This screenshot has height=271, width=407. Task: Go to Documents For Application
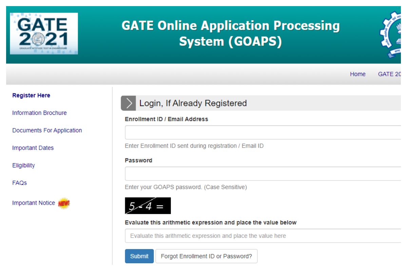pyautogui.click(x=47, y=130)
